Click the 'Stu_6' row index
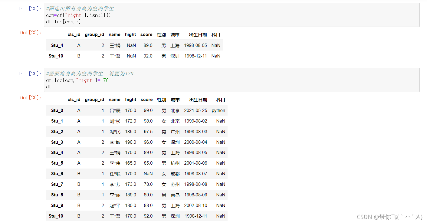Screen dimensions: 427x223 [x=57, y=174]
